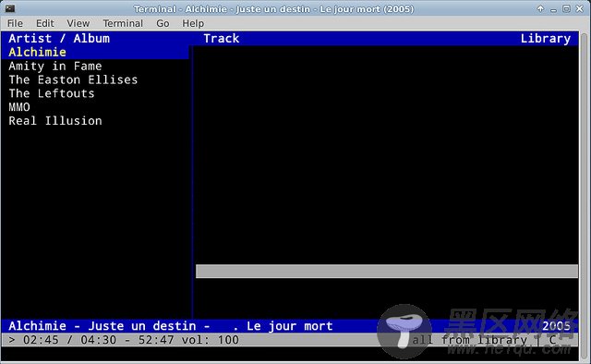The height and width of the screenshot is (364, 591).
Task: Click the vol: 100 status text
Action: [210, 340]
